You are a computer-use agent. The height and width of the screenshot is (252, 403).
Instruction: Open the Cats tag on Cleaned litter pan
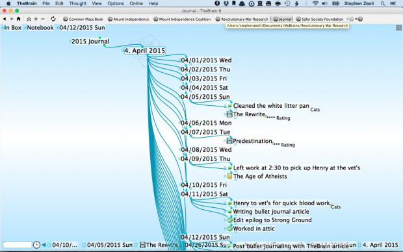click(315, 110)
